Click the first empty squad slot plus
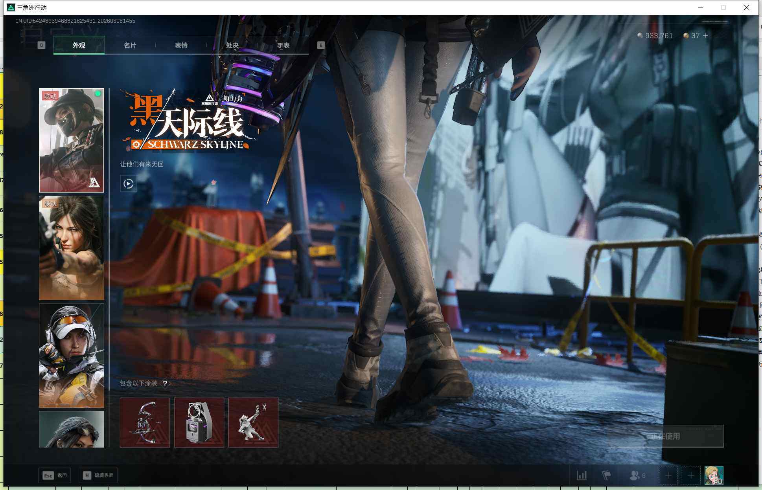The image size is (762, 490). 668,476
